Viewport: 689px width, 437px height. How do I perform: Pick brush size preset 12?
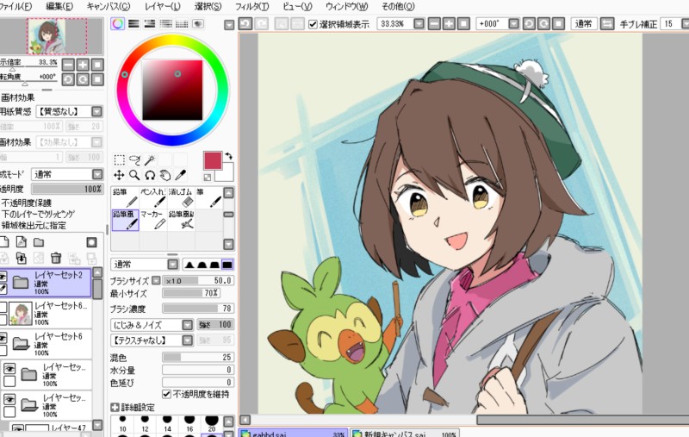click(x=145, y=423)
